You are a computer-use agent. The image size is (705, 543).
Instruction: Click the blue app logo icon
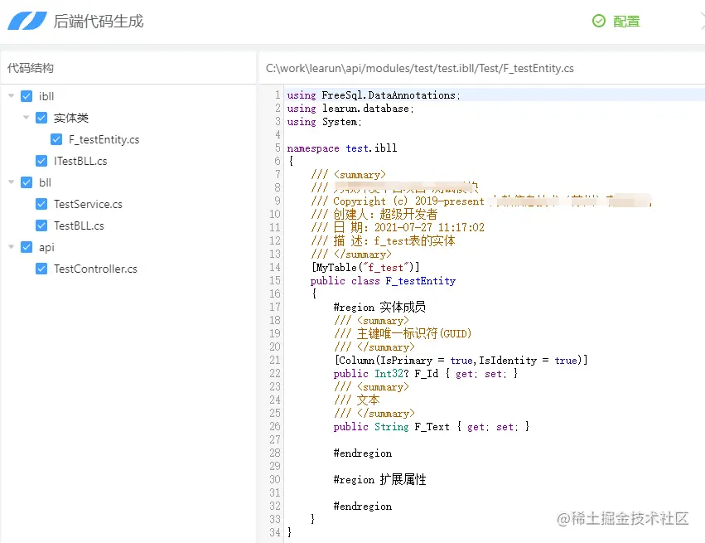[x=27, y=21]
